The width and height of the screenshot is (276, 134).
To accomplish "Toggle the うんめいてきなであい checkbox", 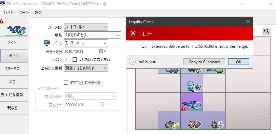I will click(75, 60).
